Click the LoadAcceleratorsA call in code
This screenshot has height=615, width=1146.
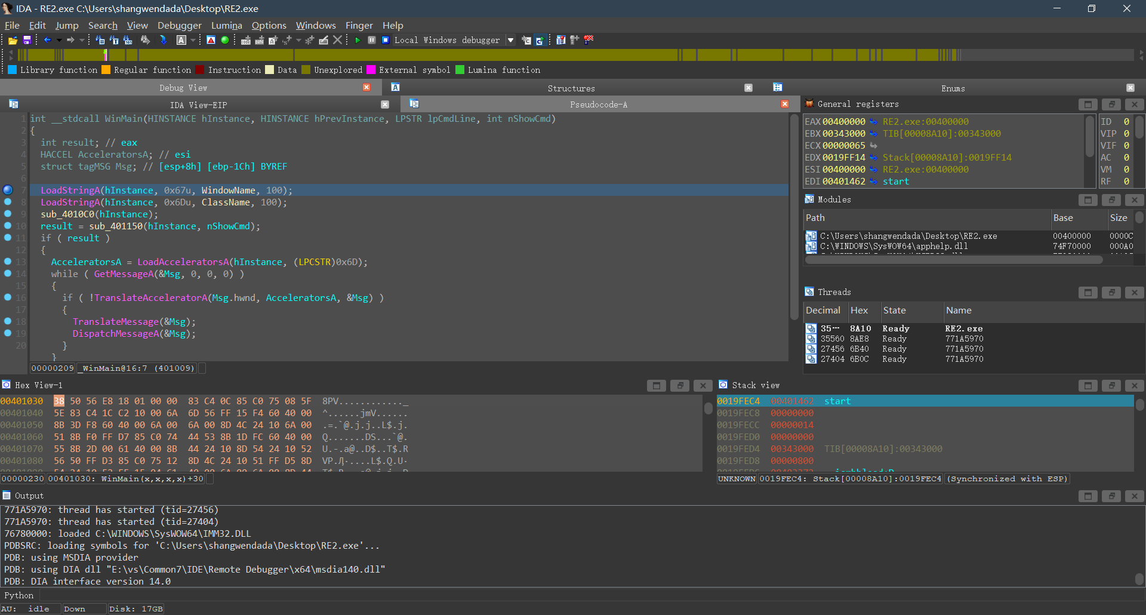183,262
